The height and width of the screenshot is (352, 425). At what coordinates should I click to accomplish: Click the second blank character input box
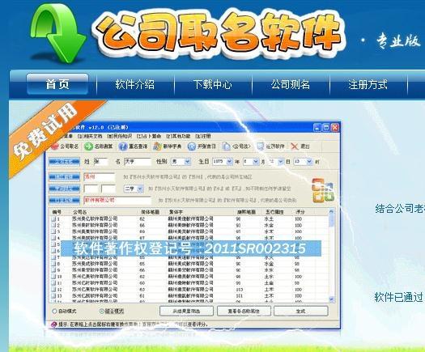[x=108, y=189]
